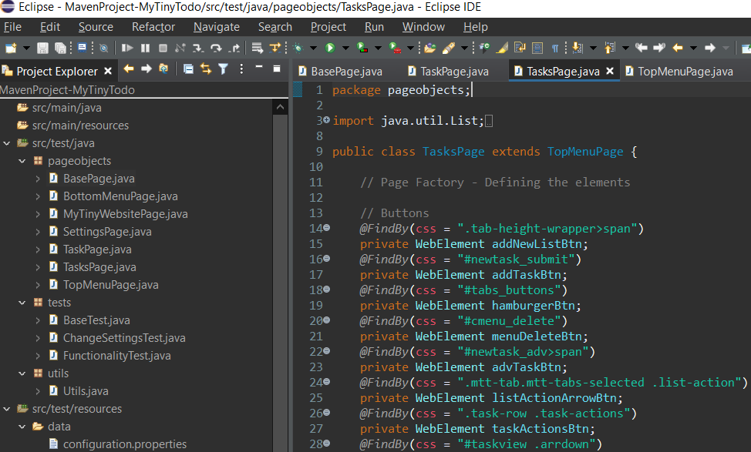
Task: Click Collapse All in Project Explorer
Action: pyautogui.click(x=188, y=69)
